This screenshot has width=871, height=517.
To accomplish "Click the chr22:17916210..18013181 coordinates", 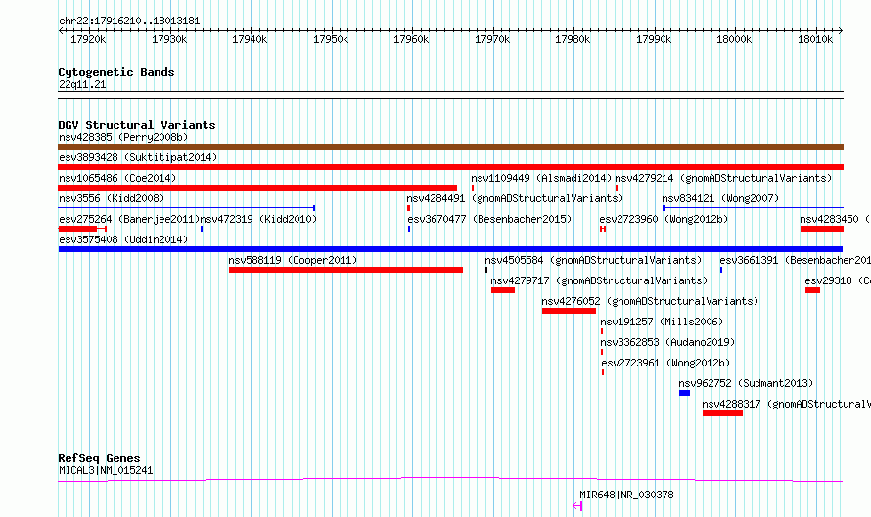I will point(129,22).
